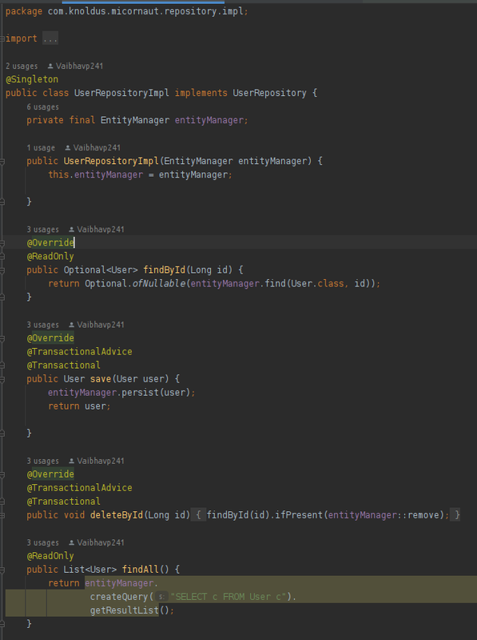Click 'this.entityManager' in the constructor assignment
The width and height of the screenshot is (477, 640).
(95, 174)
